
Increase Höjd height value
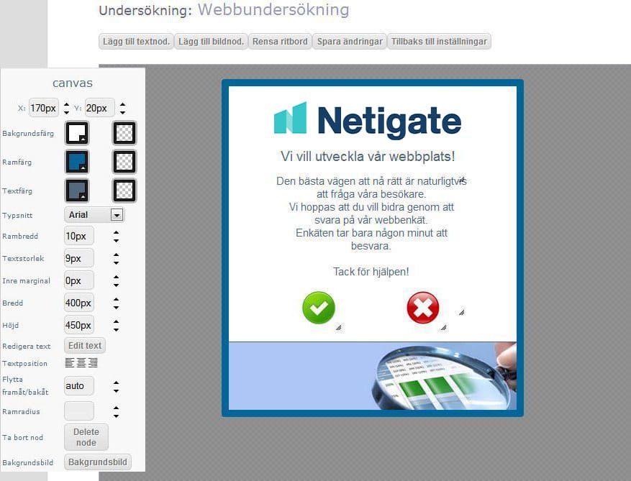click(x=117, y=321)
